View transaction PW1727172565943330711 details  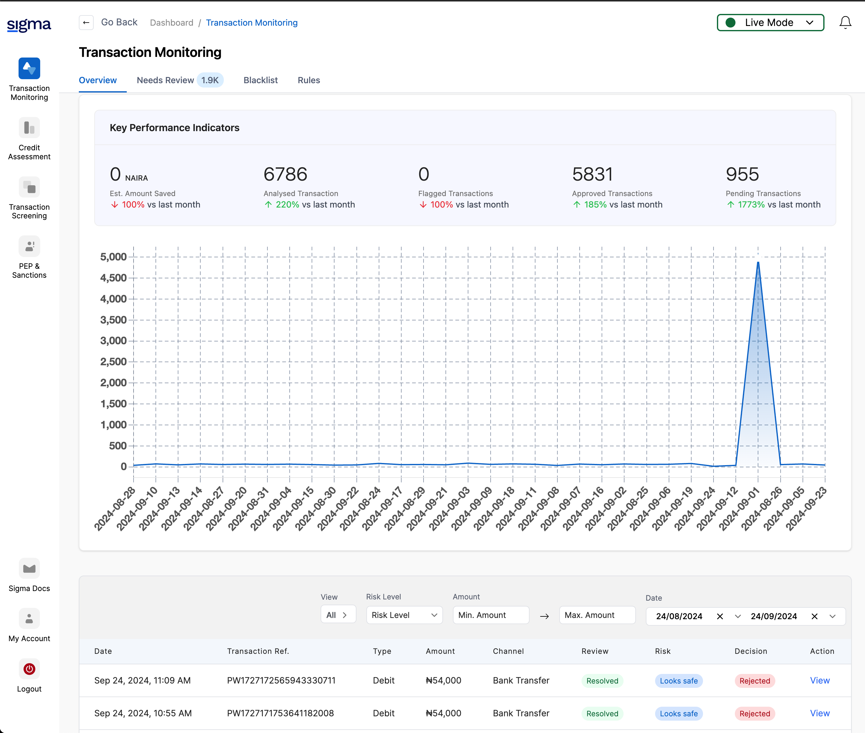[x=820, y=680]
